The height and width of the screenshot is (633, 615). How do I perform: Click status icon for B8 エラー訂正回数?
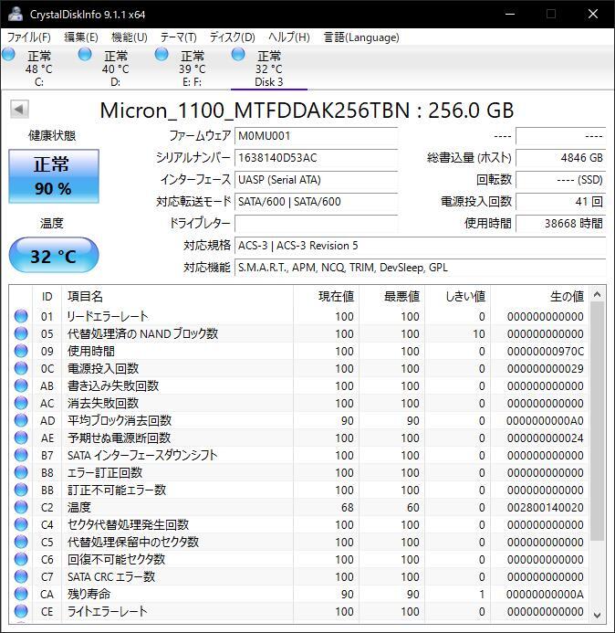(x=21, y=472)
